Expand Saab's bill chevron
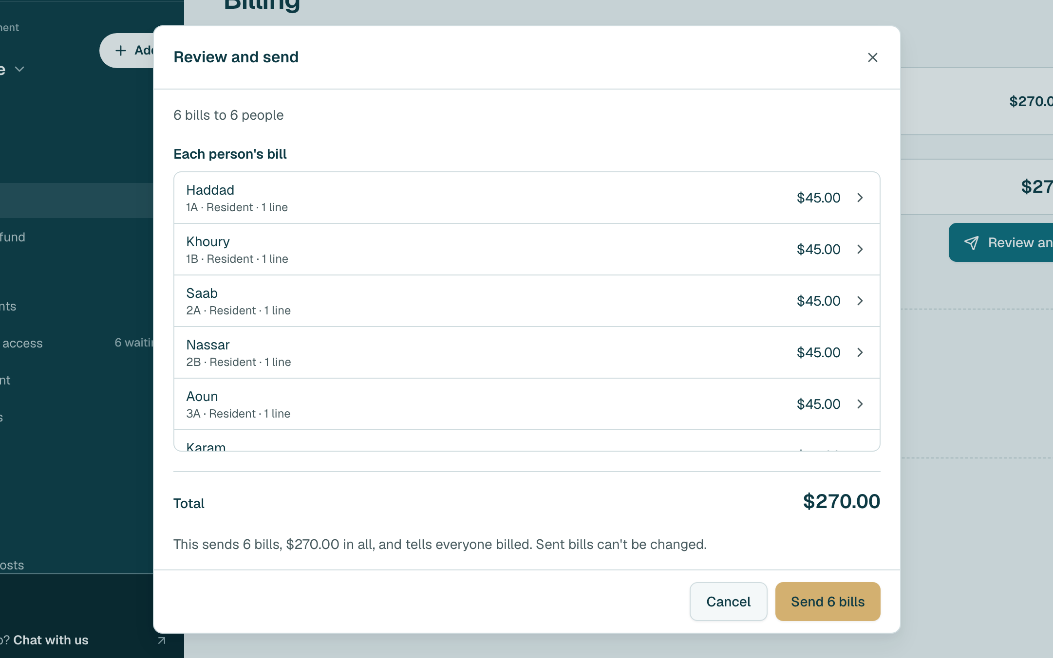Viewport: 1053px width, 658px height. coord(860,301)
